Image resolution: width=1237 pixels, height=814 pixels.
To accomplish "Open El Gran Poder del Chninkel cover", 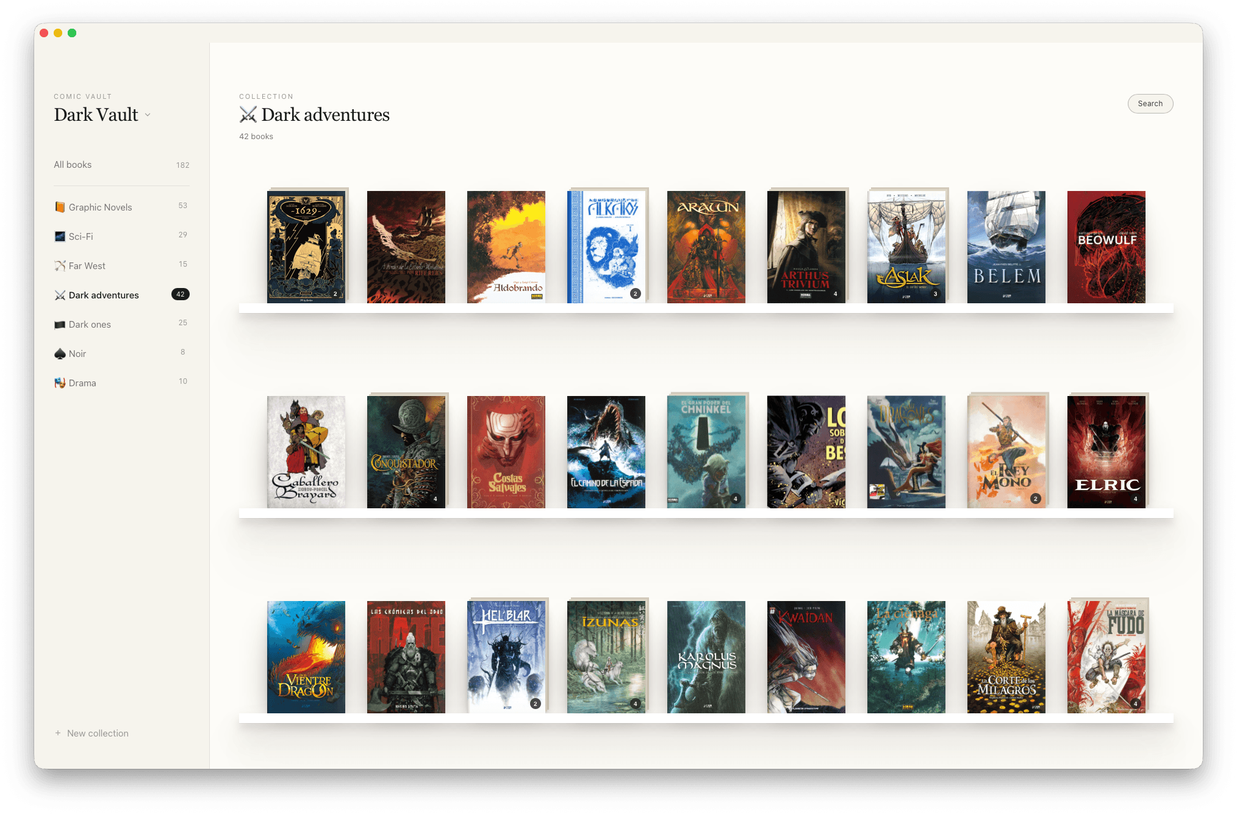I will [706, 452].
